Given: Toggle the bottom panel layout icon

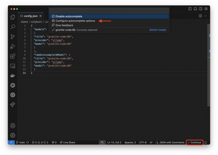Looking at the screenshot, I should pyautogui.click(x=195, y=8).
